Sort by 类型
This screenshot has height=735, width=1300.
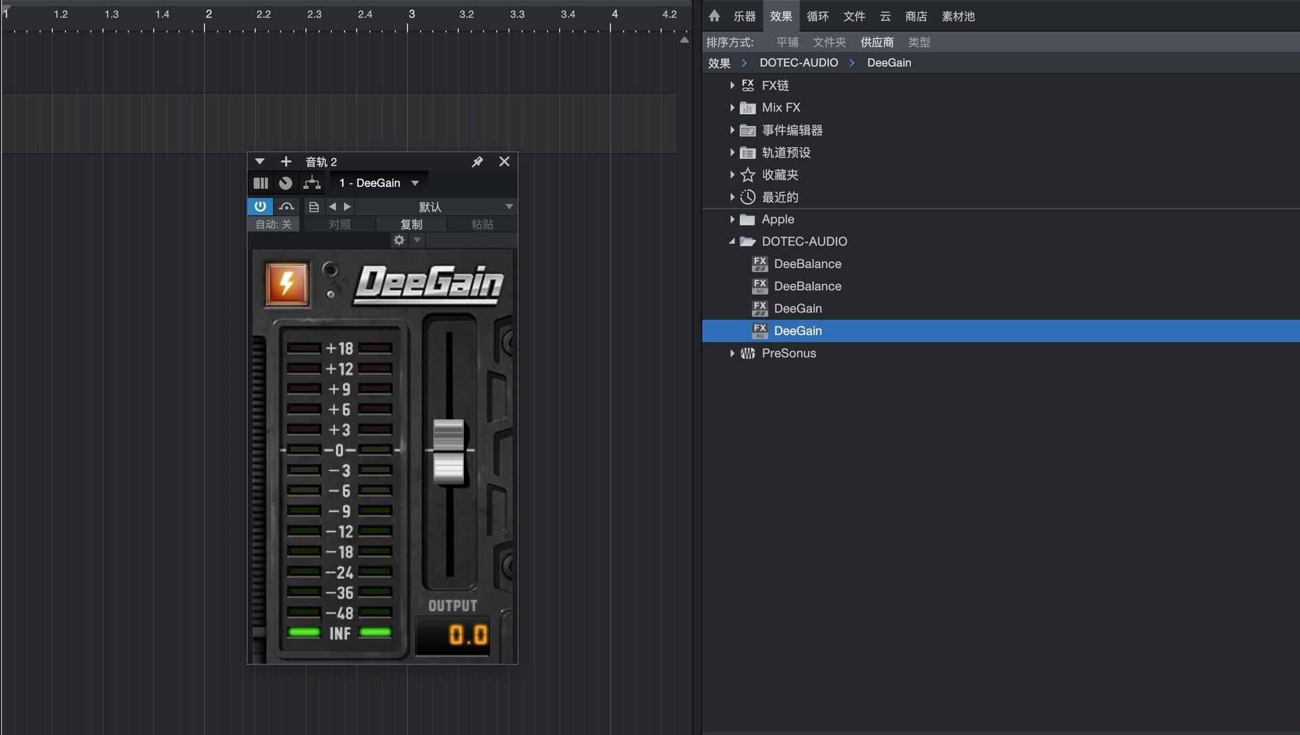(x=919, y=42)
